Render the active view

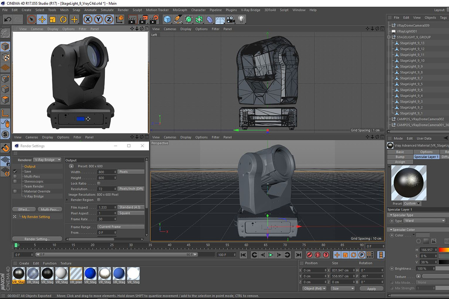[132, 19]
